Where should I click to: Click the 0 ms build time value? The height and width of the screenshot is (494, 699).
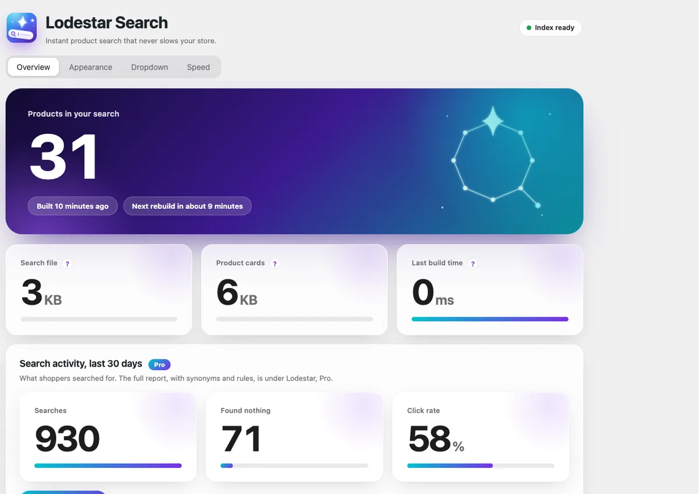pyautogui.click(x=433, y=293)
